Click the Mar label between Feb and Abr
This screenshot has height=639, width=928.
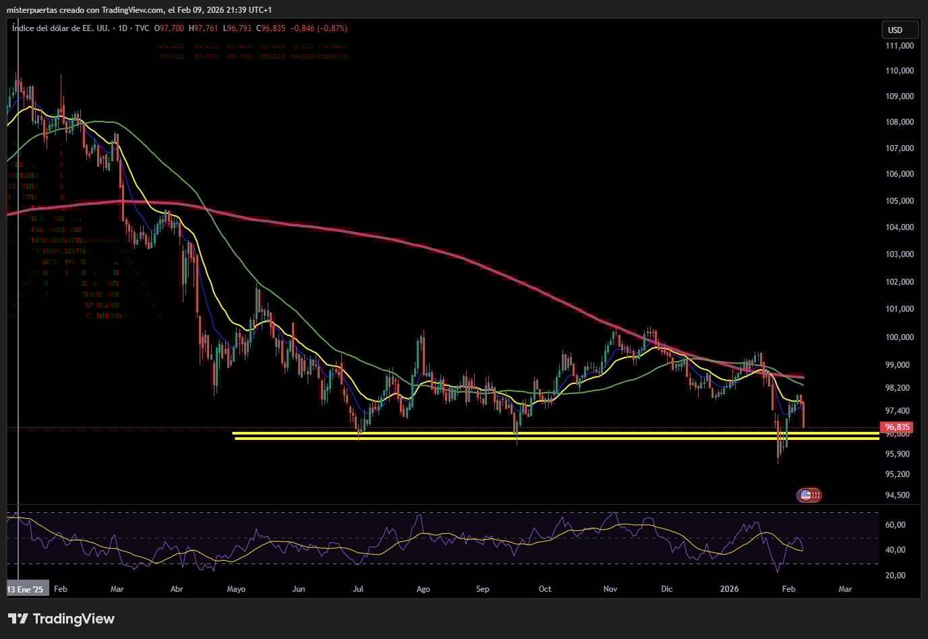point(117,589)
